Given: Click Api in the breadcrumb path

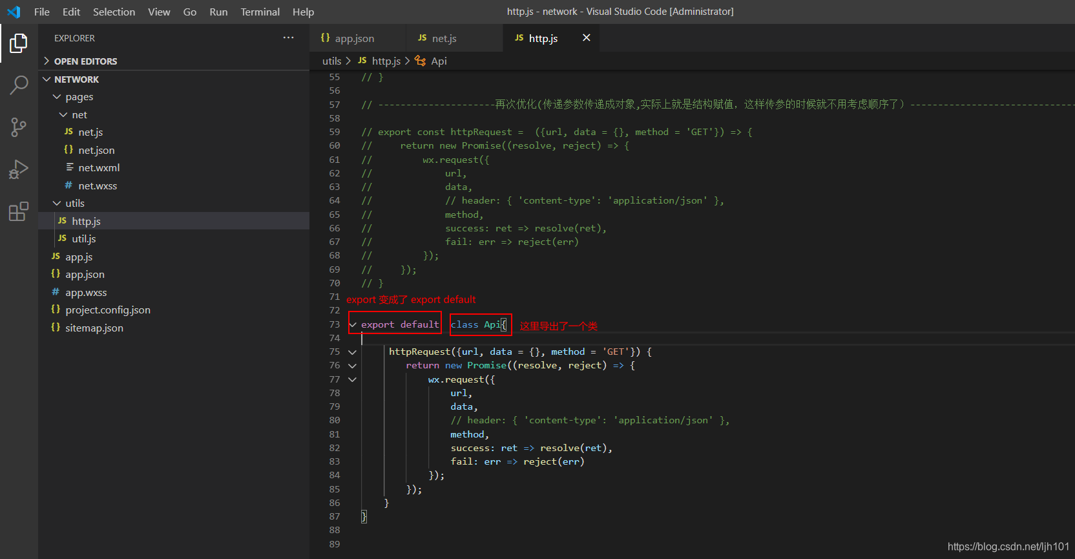Looking at the screenshot, I should pos(439,61).
